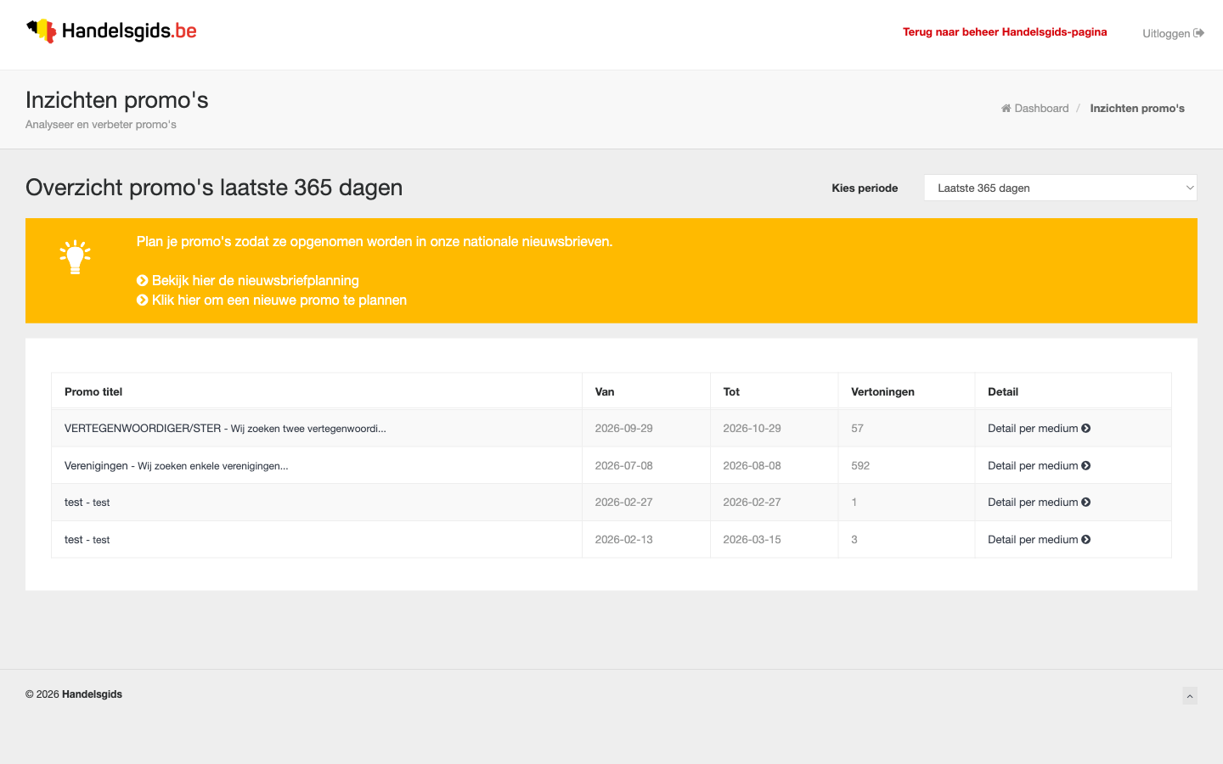Click the scroll-to-top chevron in the footer

click(x=1190, y=696)
